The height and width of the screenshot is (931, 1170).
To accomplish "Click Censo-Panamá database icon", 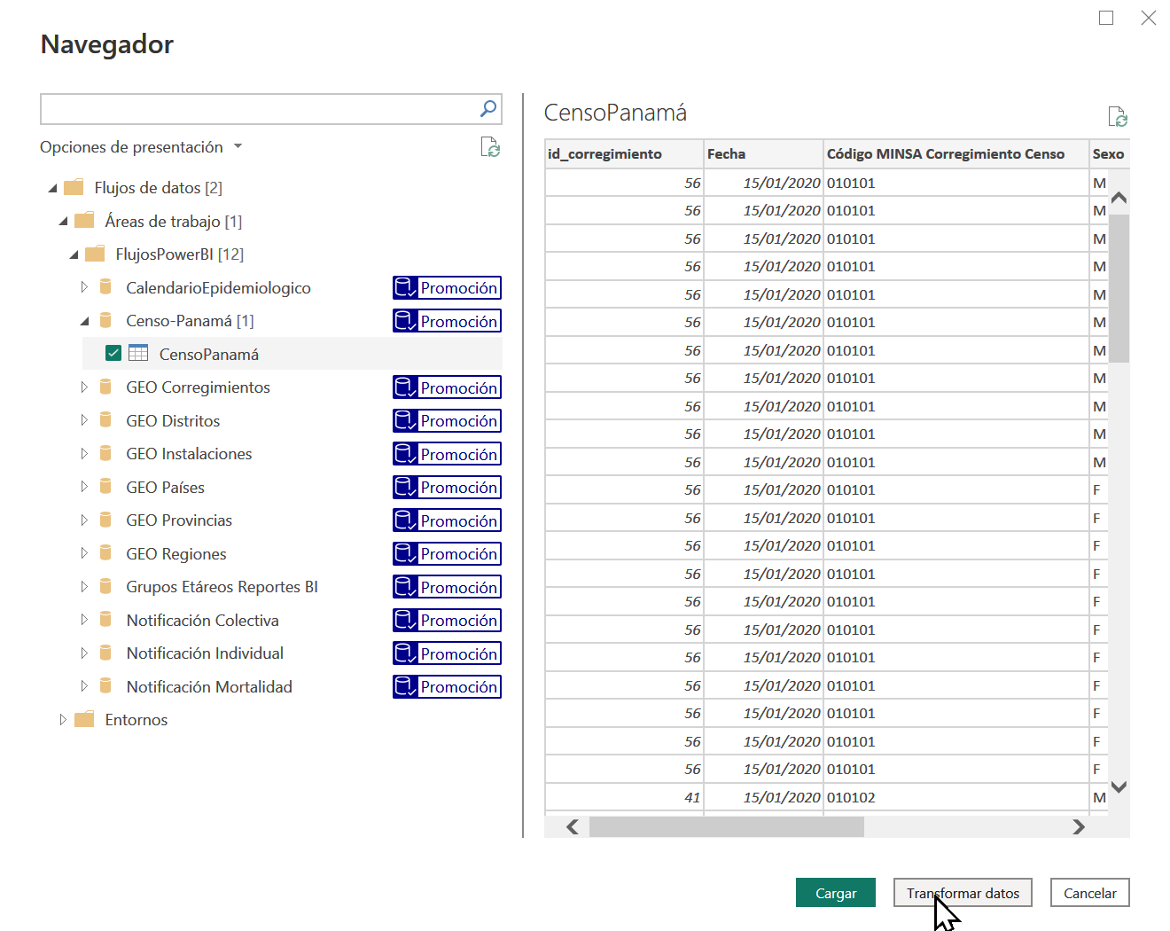I will pyautogui.click(x=105, y=320).
